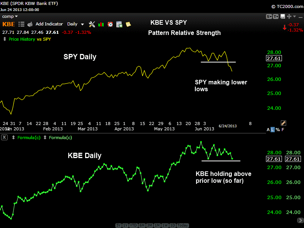Click the orange KBE ticker symbol
This screenshot has width=304, height=228.
[8, 24]
